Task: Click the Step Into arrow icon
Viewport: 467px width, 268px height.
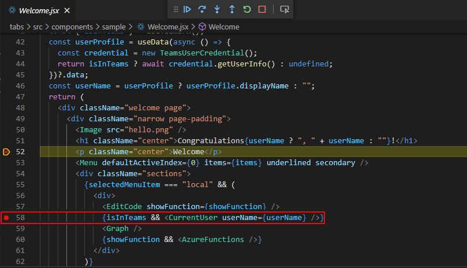Action: coord(217,9)
